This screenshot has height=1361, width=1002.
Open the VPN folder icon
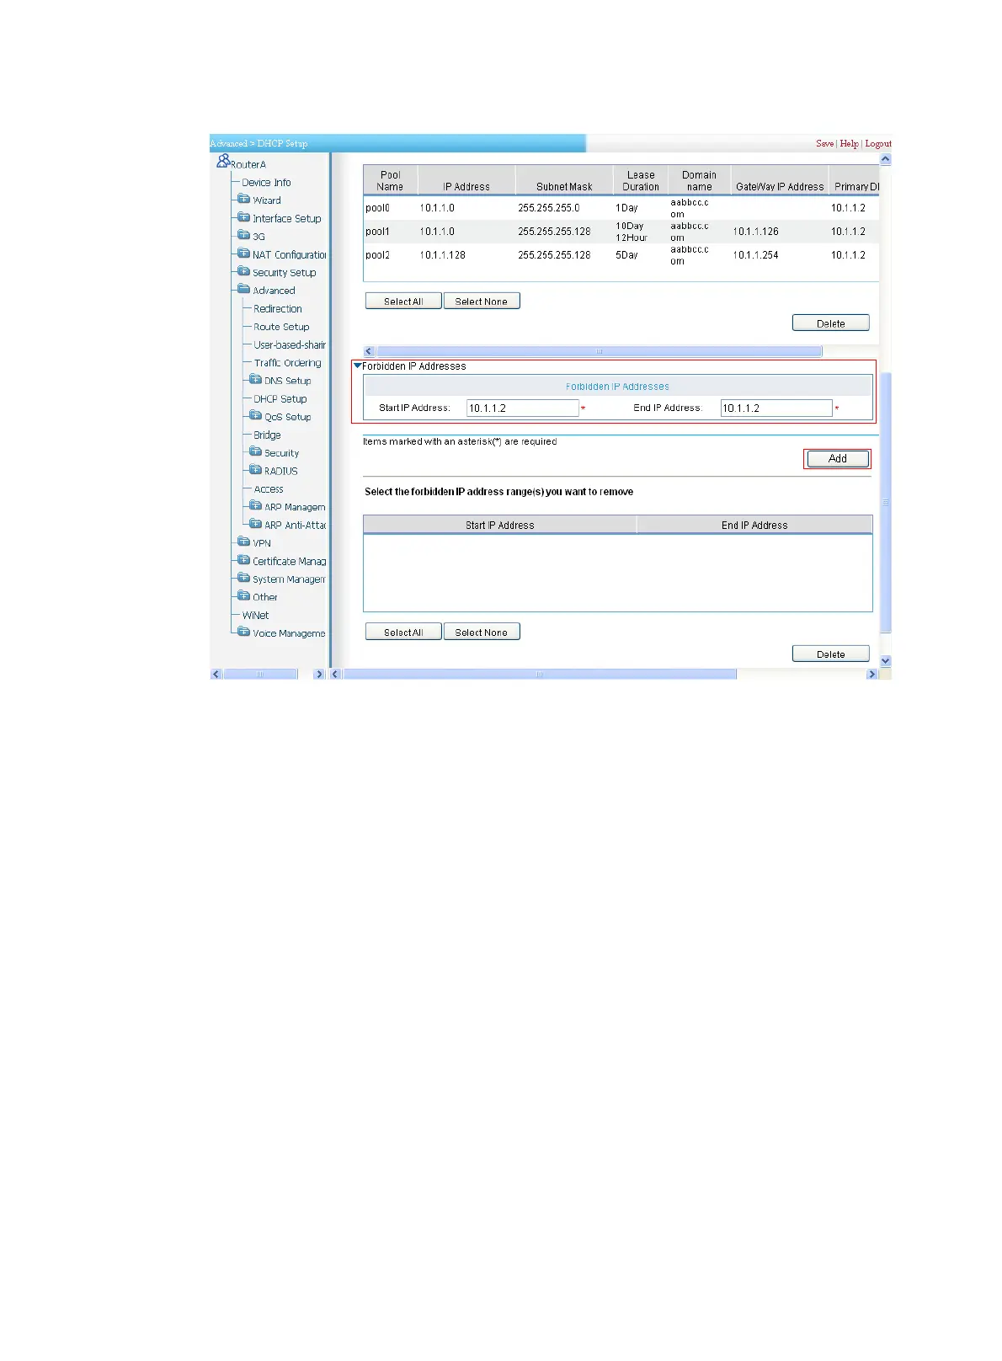(x=244, y=542)
